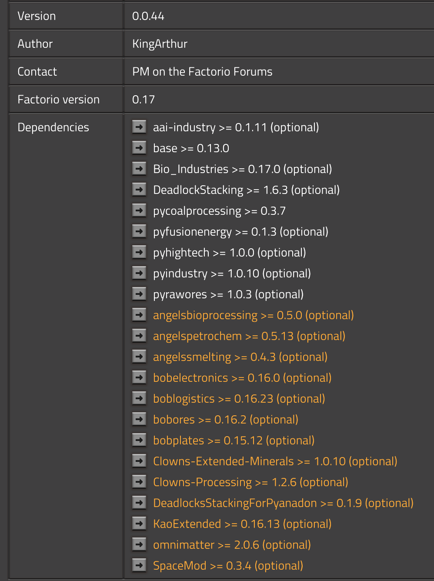Click the arrow icon beside Bio_Industries

pos(139,169)
